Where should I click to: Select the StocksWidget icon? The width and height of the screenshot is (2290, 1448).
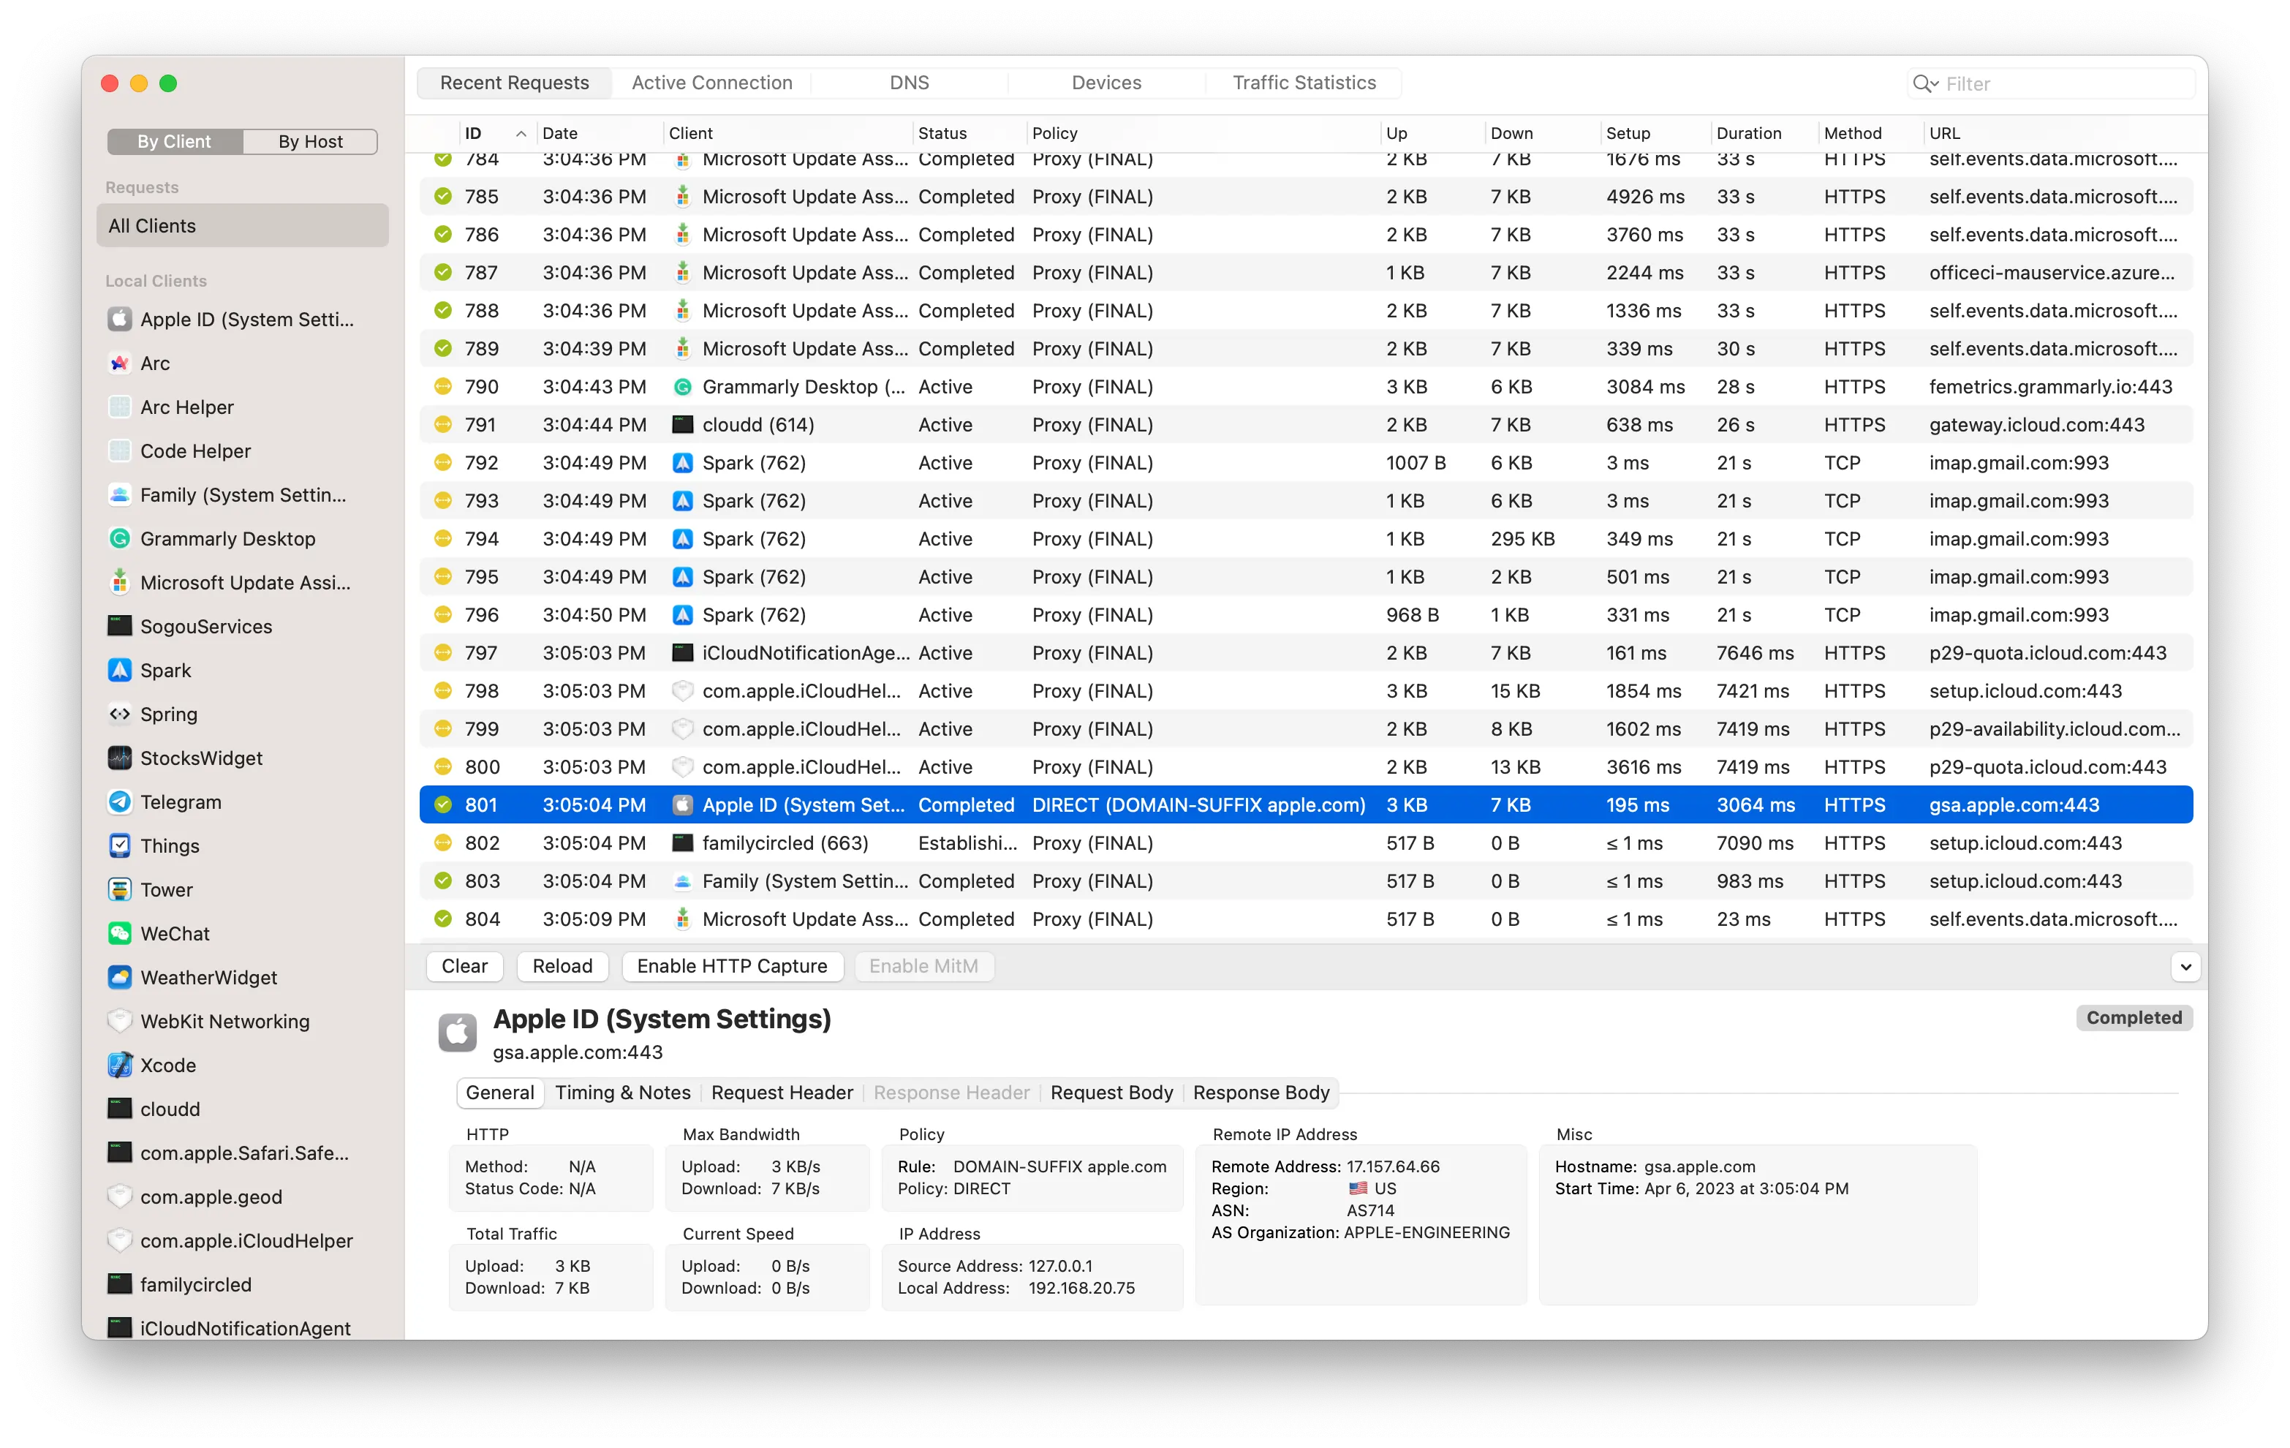[120, 758]
